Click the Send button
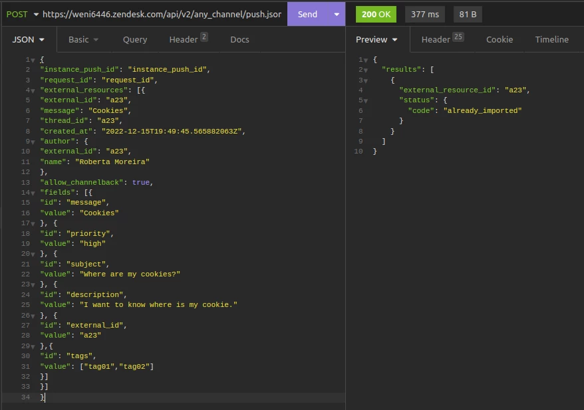 [x=307, y=14]
